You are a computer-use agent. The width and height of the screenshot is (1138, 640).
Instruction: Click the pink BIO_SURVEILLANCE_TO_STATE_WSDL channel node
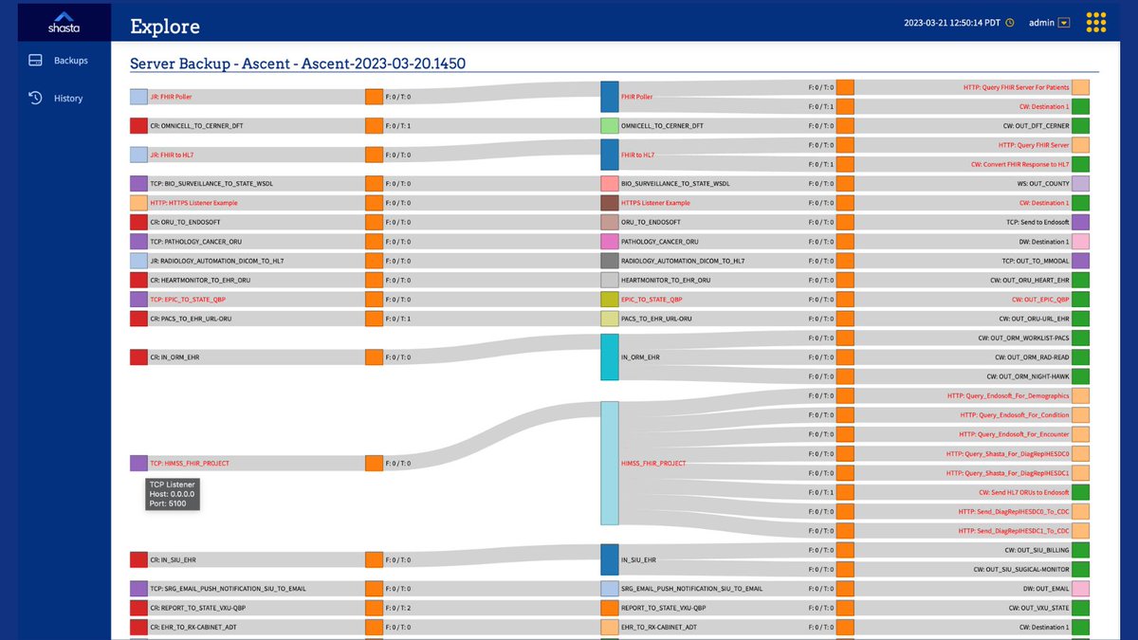pos(610,183)
